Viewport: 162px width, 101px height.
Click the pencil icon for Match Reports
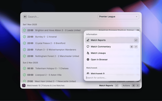point(88,40)
